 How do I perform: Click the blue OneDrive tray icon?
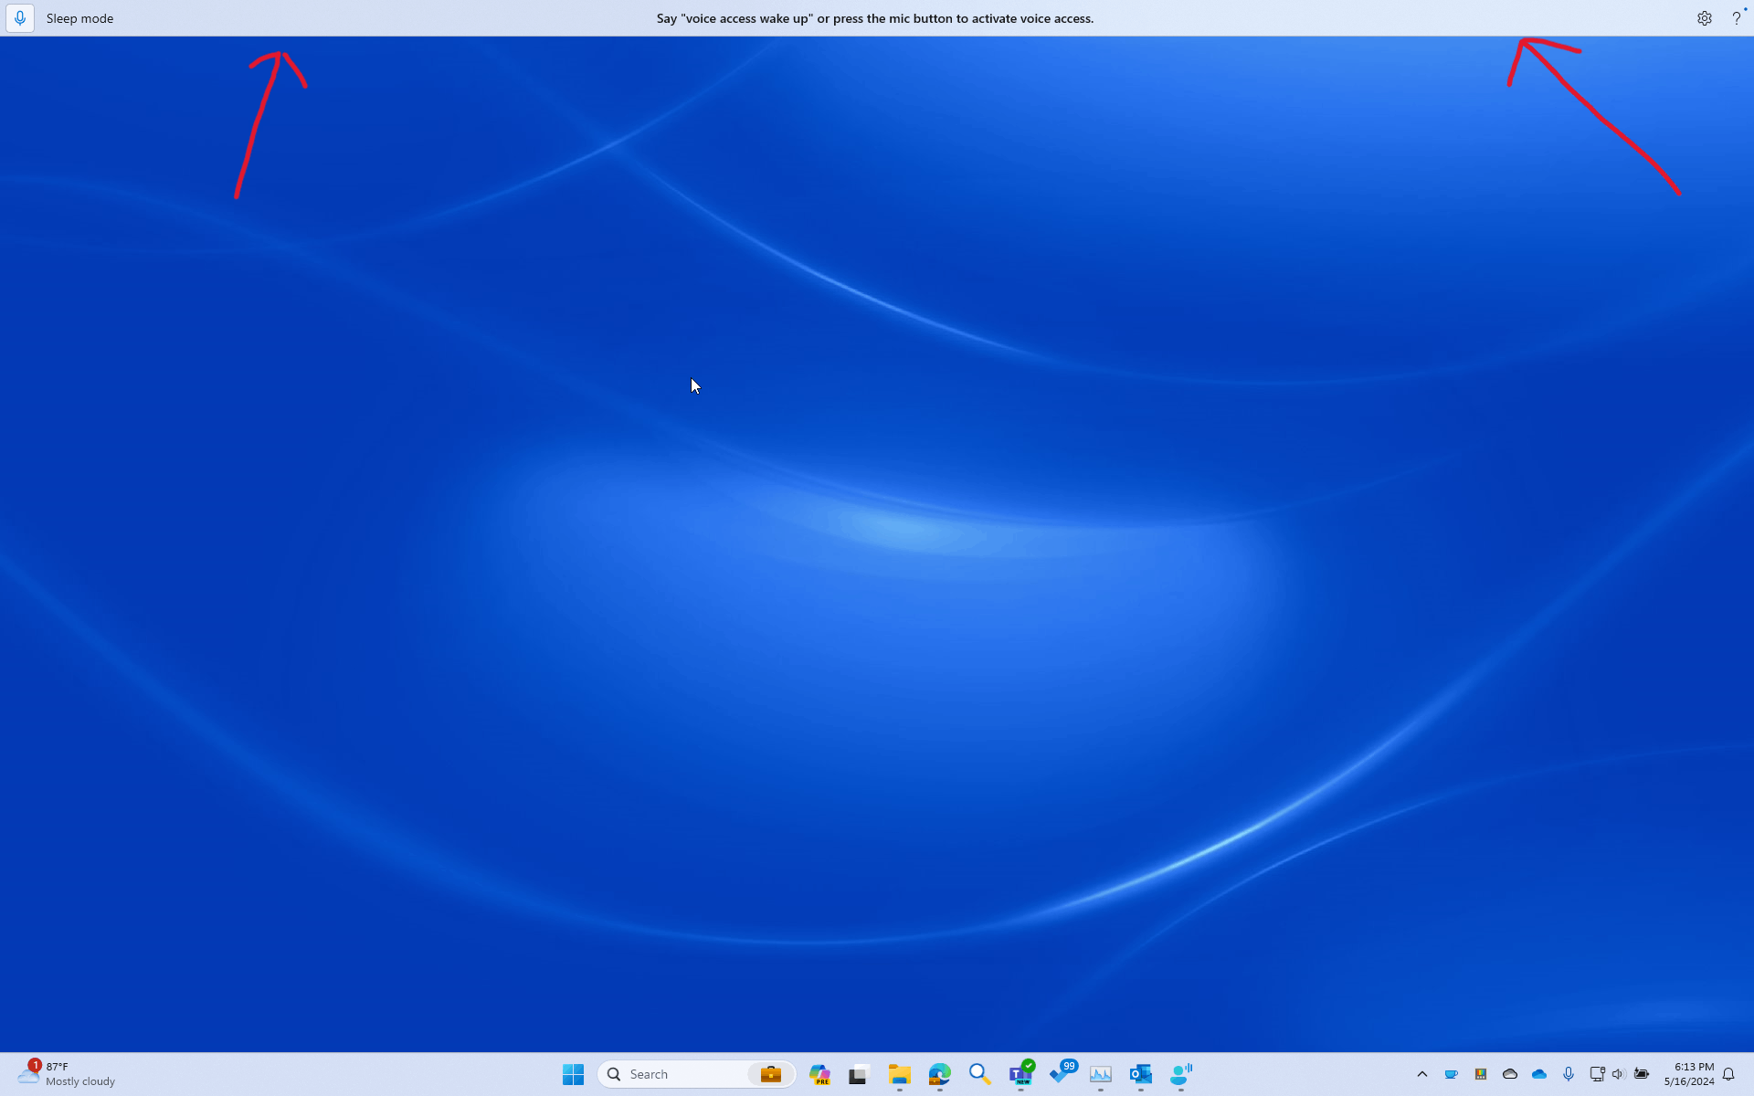[x=1539, y=1074]
